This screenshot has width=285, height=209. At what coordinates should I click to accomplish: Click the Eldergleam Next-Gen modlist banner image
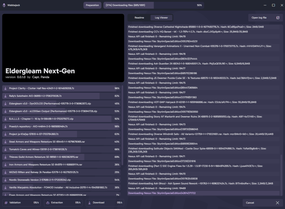(x=63, y=48)
